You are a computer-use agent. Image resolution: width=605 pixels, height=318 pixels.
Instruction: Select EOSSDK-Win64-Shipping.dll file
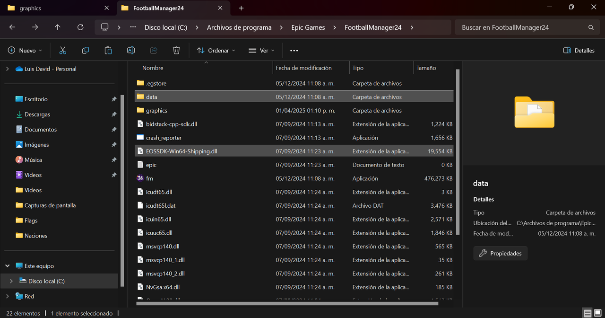294,151
